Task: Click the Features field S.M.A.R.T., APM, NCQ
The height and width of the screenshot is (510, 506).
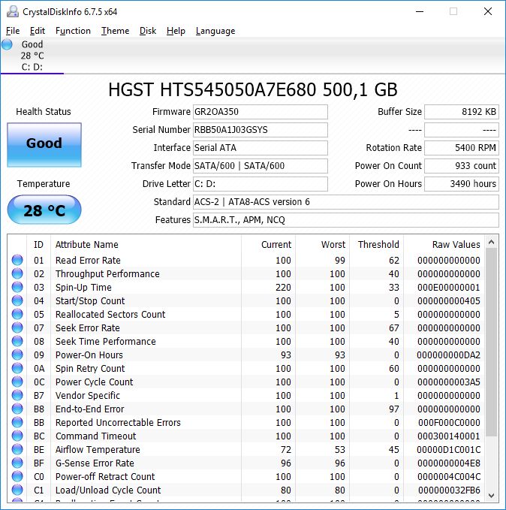Action: 345,220
